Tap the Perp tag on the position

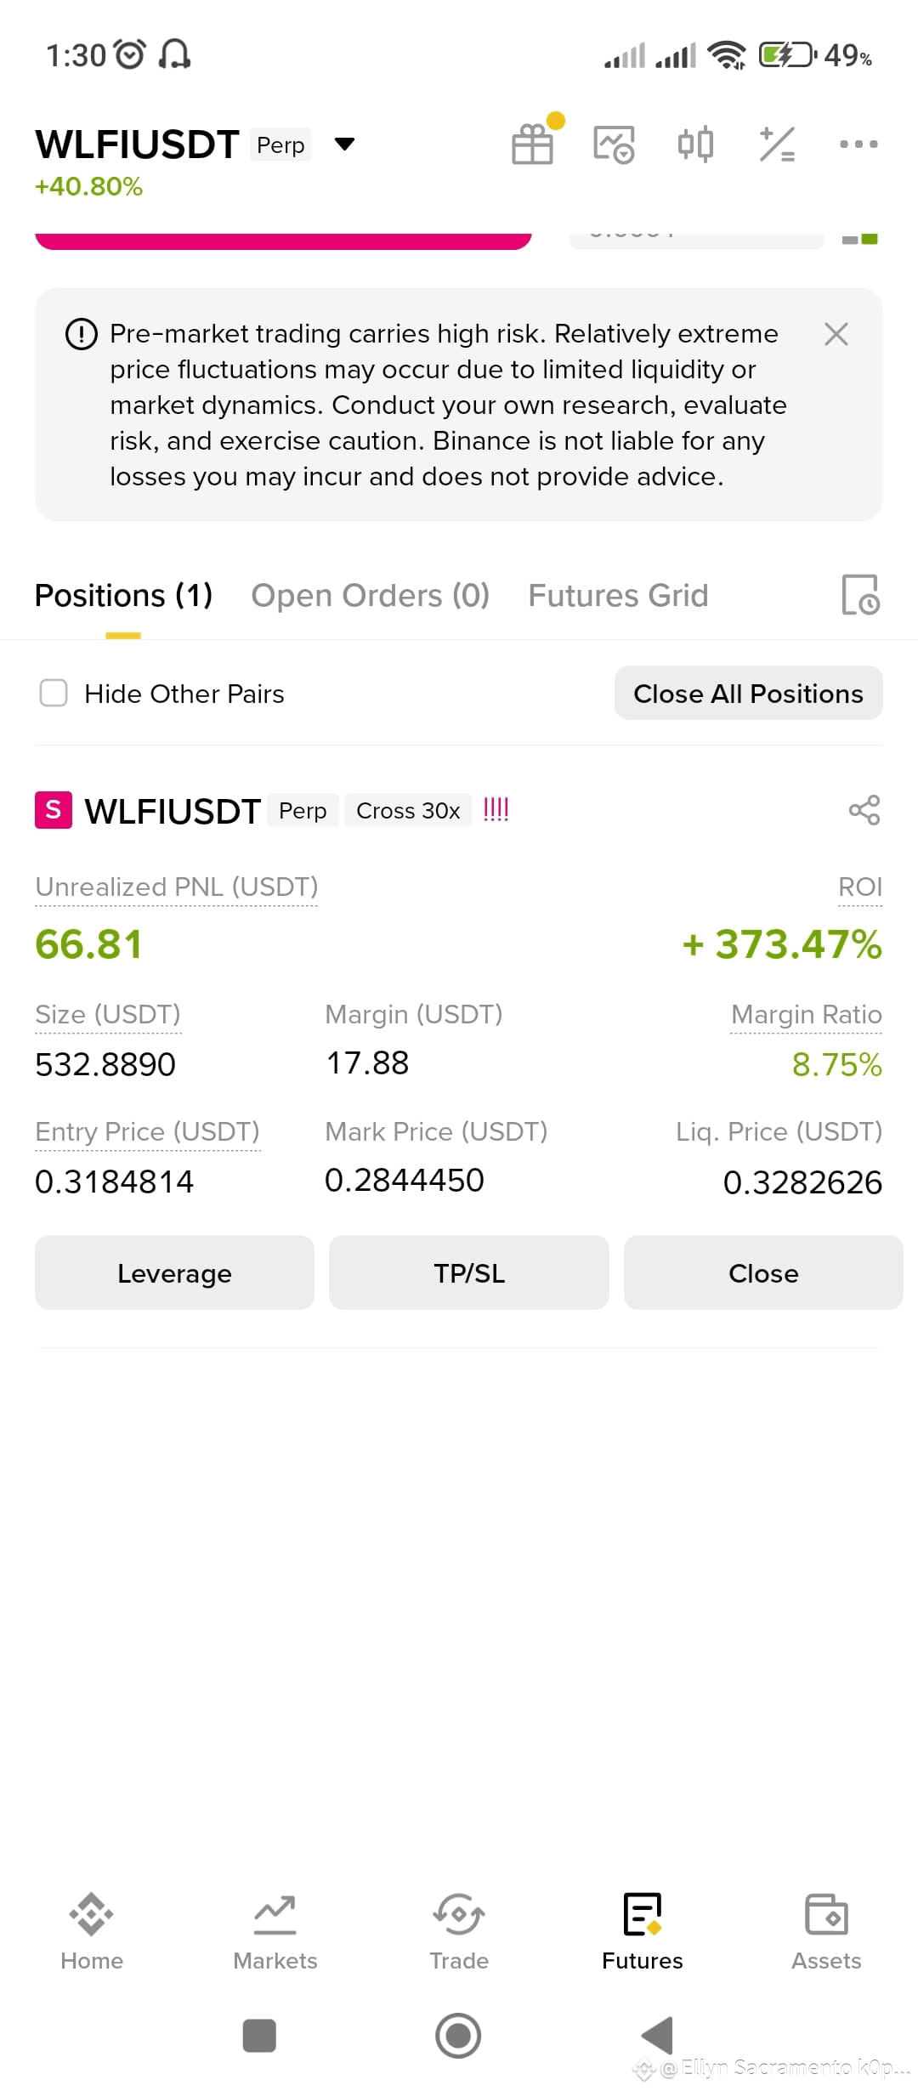(x=303, y=810)
